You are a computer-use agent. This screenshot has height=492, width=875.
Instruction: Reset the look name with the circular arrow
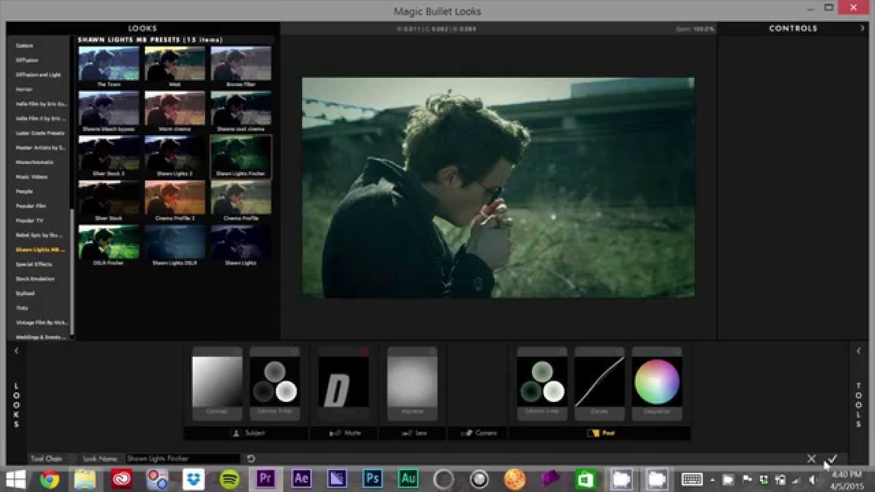point(251,459)
